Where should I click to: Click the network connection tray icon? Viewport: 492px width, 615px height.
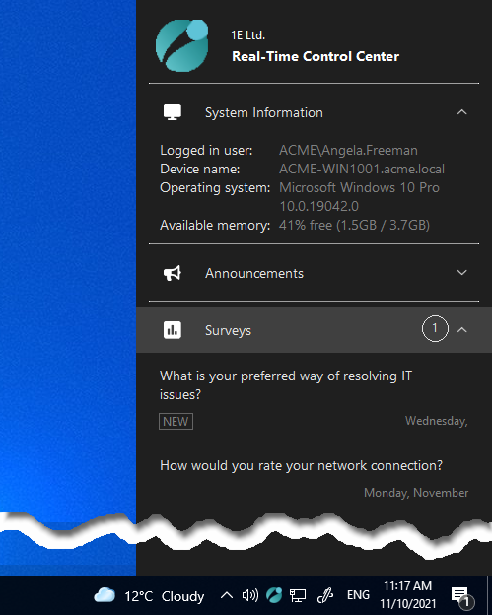coord(298,595)
